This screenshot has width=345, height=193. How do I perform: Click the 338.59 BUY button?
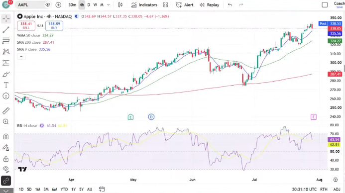click(54, 26)
